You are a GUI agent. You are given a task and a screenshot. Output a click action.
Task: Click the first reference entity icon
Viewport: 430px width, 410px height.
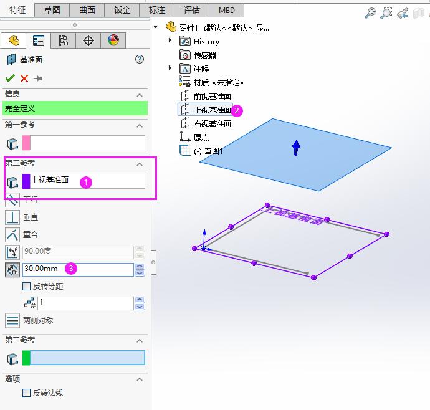click(x=12, y=143)
